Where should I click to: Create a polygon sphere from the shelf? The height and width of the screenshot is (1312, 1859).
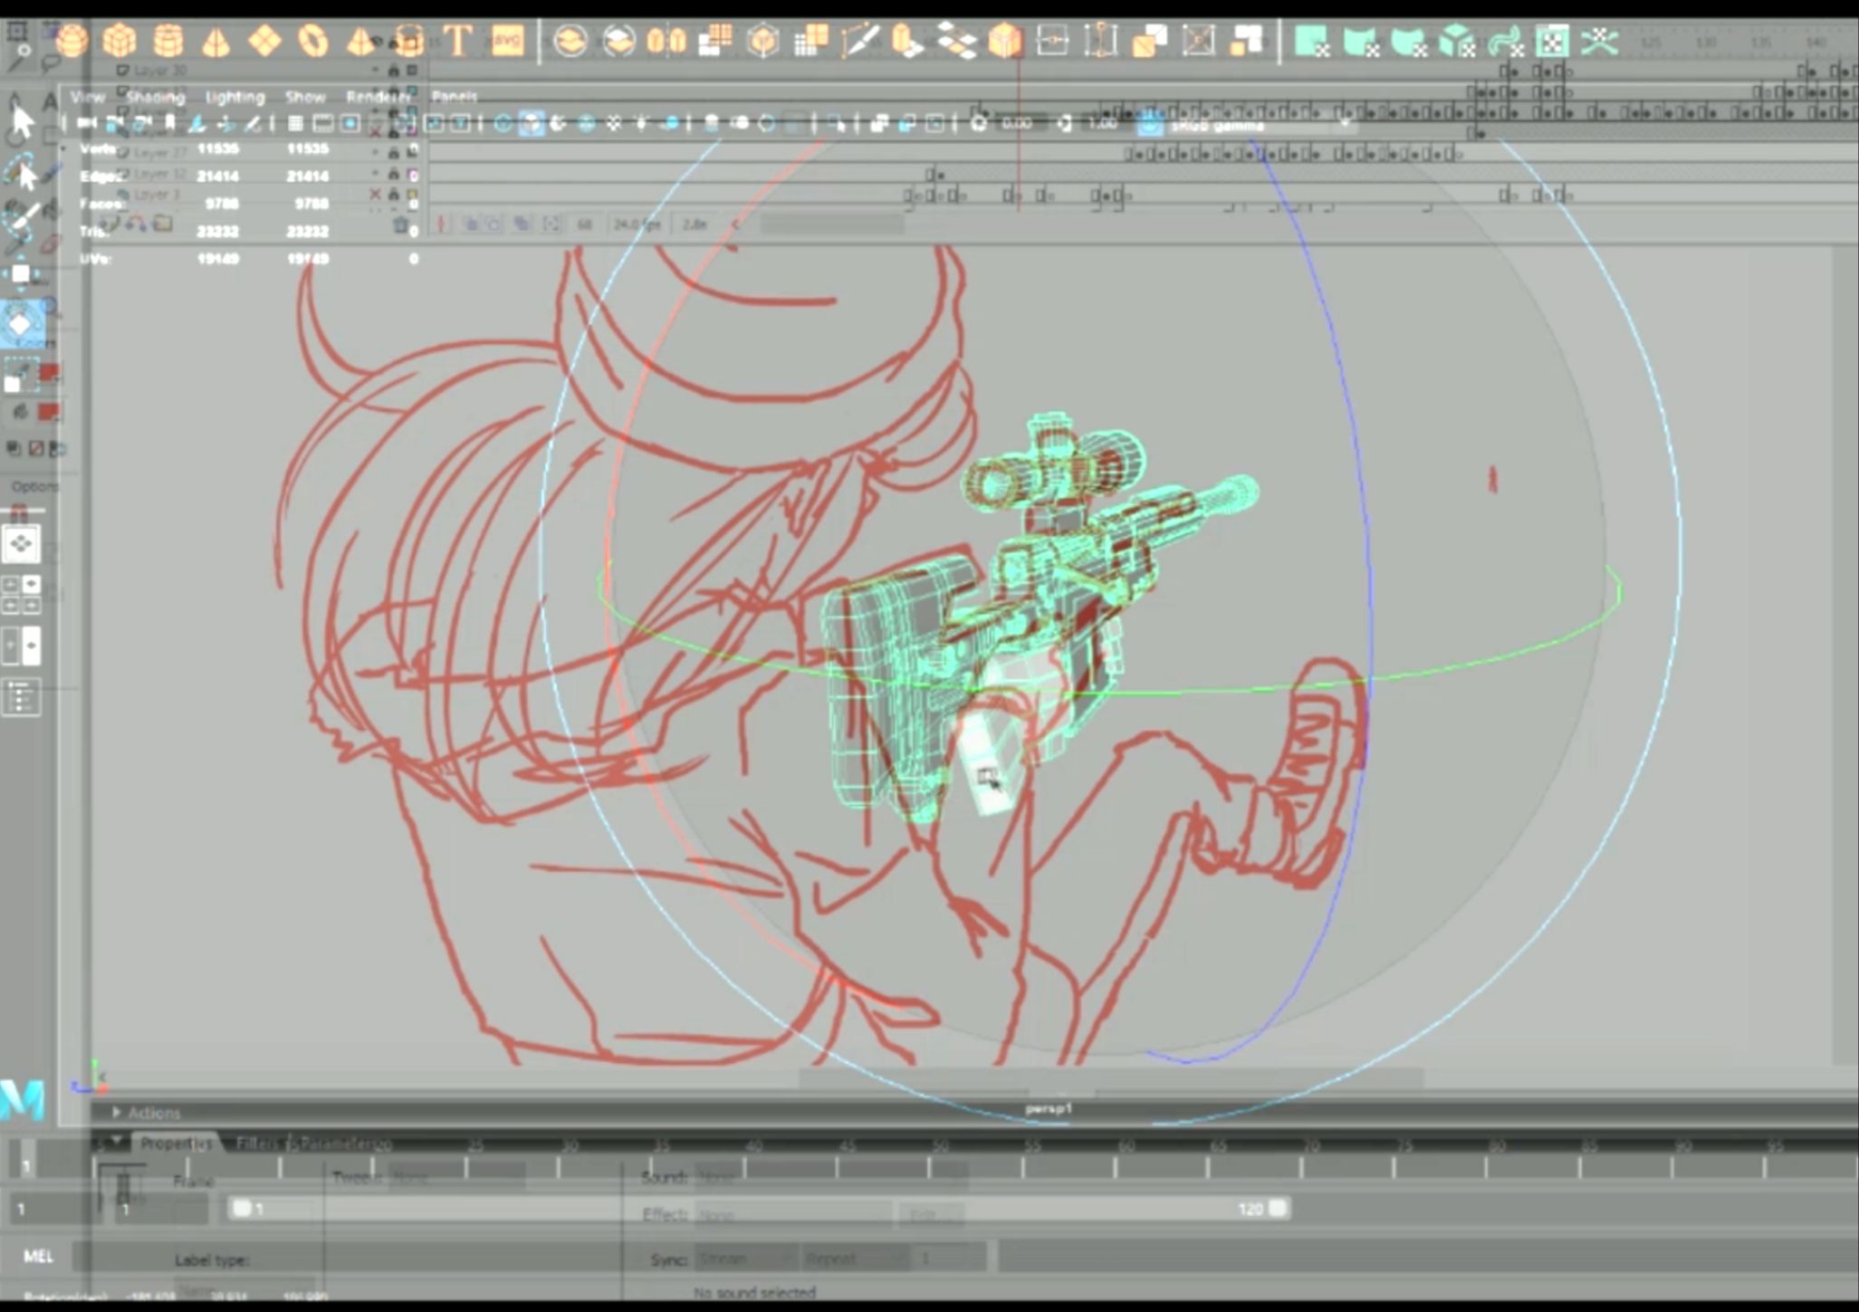tap(72, 41)
